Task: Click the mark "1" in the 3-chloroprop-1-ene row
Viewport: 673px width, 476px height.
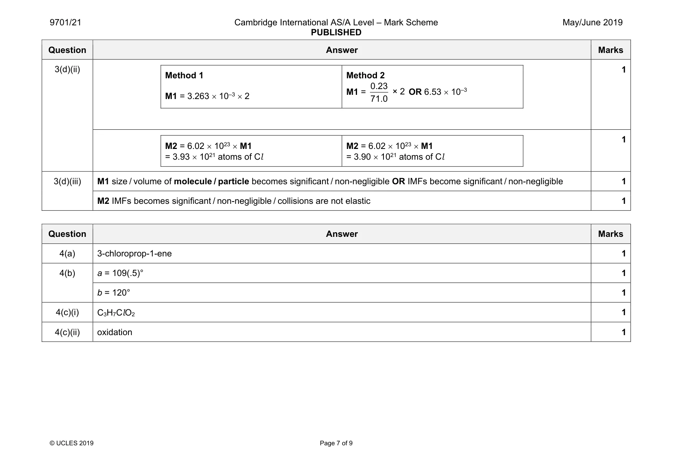Action: point(624,253)
